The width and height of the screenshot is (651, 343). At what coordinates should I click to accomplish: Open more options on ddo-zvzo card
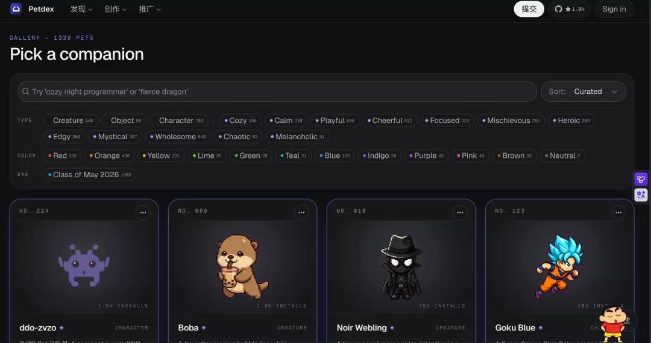tap(143, 213)
